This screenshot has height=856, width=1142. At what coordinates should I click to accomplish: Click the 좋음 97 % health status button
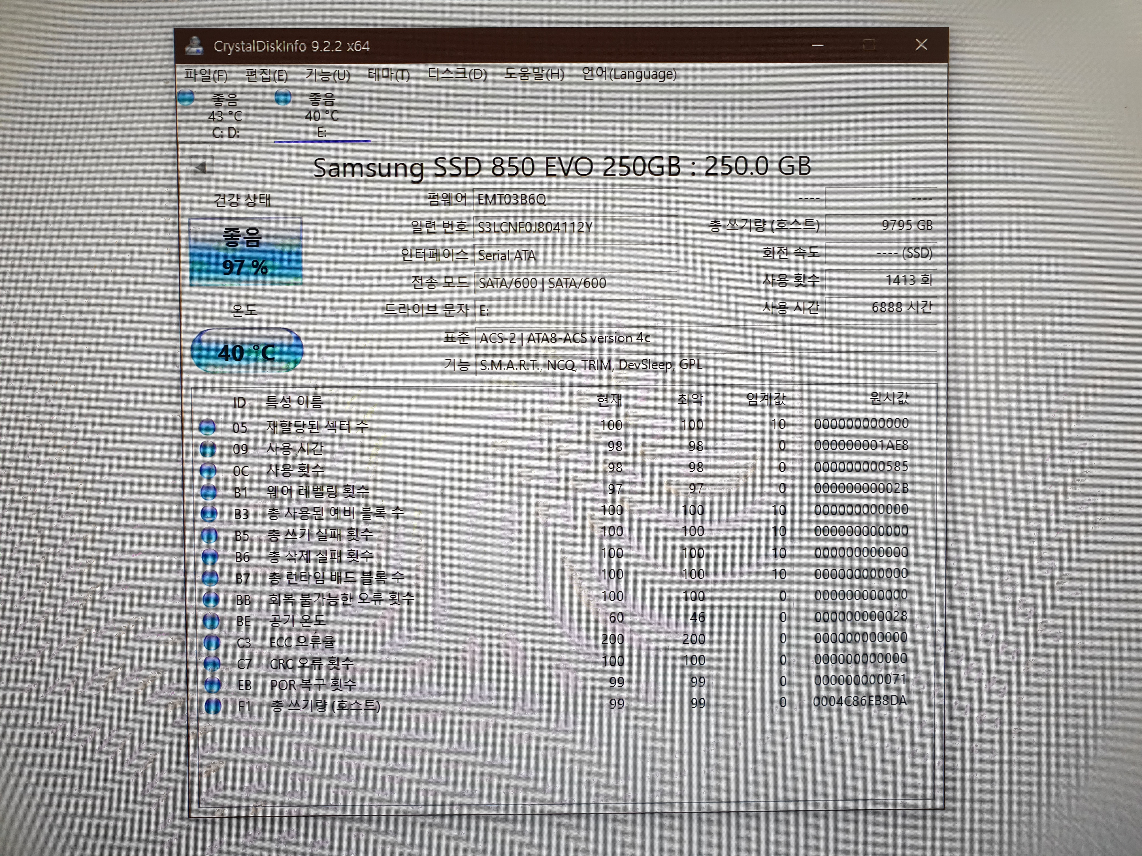tap(245, 251)
